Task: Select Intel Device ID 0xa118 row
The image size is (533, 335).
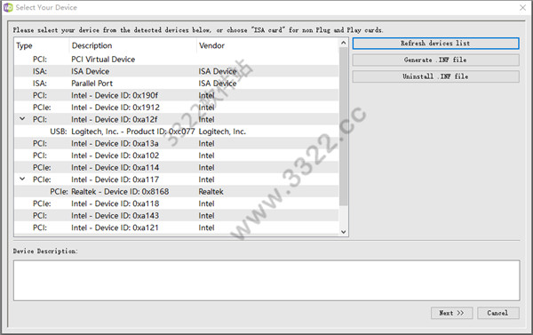Action: click(177, 203)
